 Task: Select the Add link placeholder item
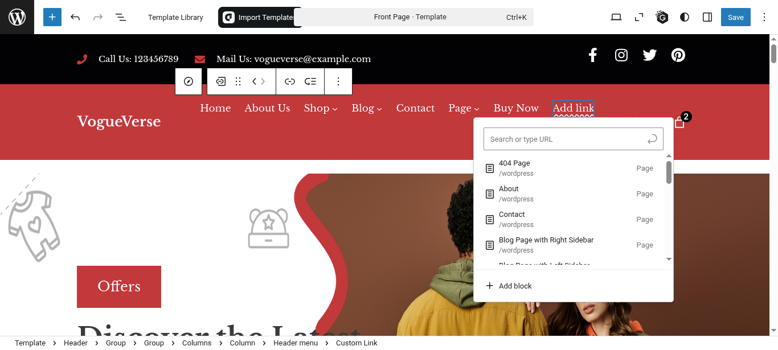pos(574,108)
